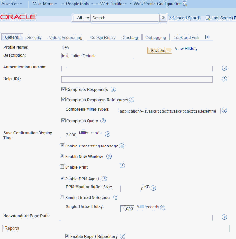The image size is (236, 239).
Task: Uncheck Enable Report Repository
Action: click(x=67, y=236)
